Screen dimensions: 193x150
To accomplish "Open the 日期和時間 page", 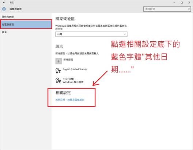I will (x=8, y=17).
